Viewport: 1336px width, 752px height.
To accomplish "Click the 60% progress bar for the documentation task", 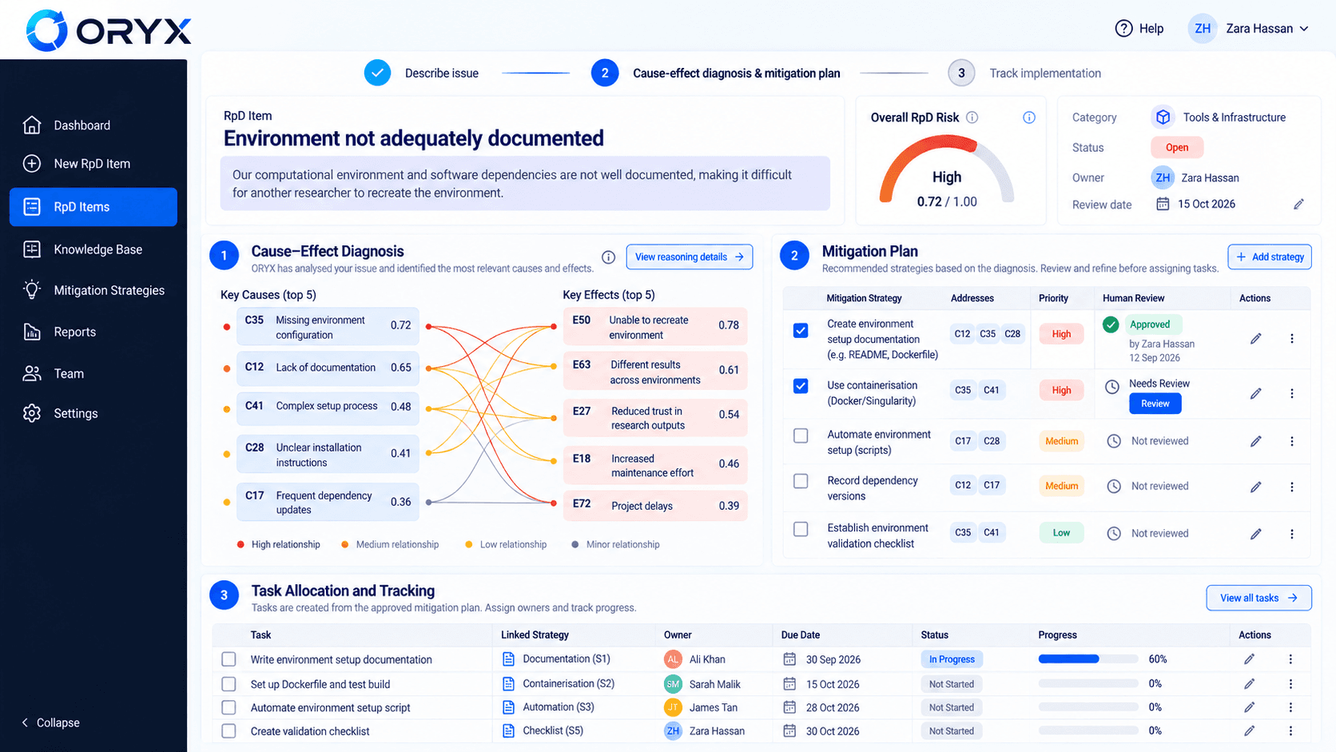I will click(x=1087, y=659).
